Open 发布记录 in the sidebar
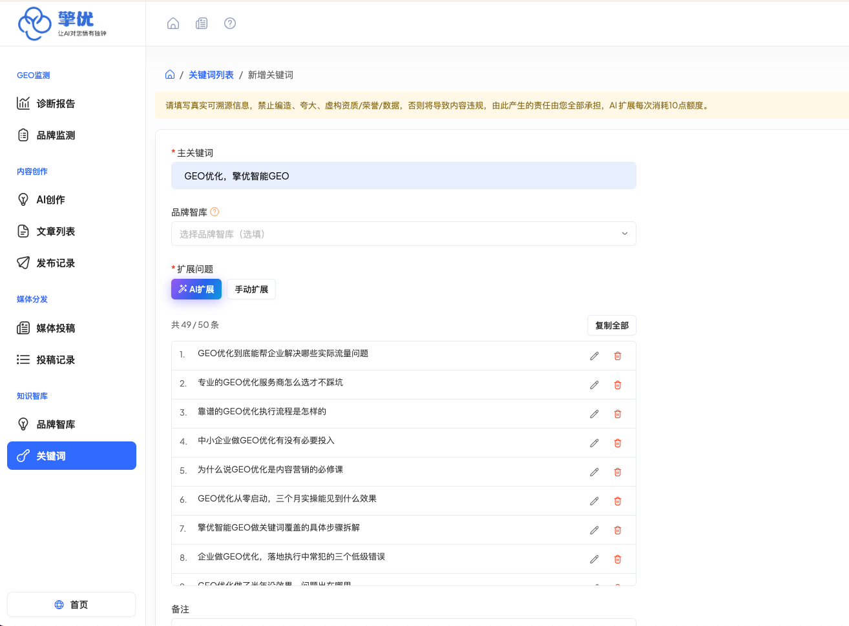 point(72,263)
